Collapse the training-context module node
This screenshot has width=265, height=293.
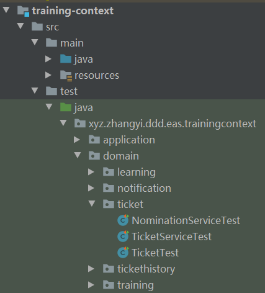click(x=6, y=10)
